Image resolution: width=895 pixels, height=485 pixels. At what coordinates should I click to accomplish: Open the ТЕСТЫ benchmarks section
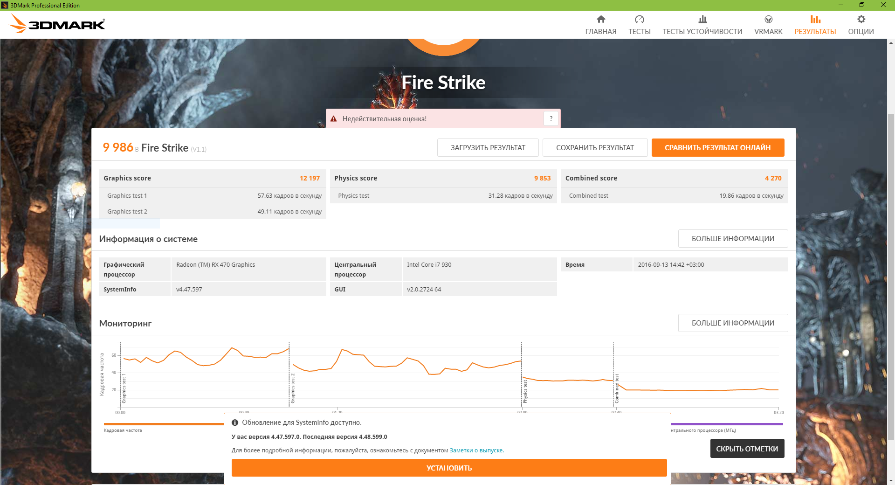[x=640, y=25]
